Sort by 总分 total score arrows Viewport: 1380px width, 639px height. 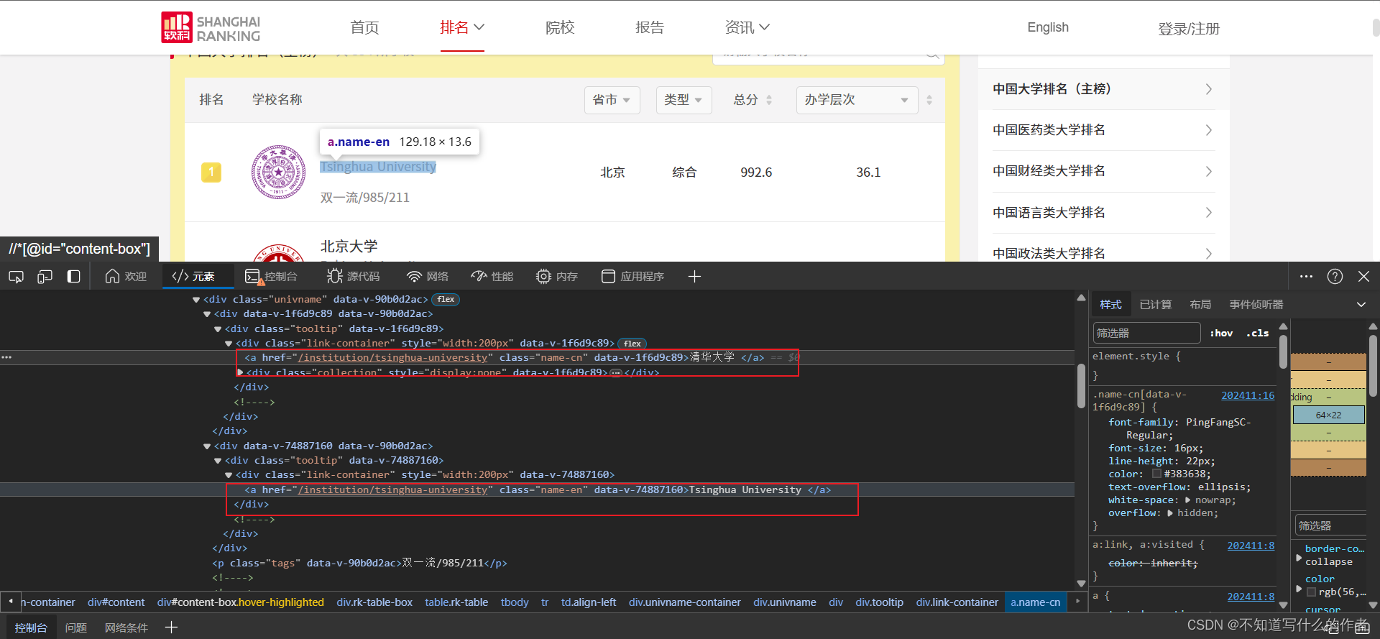pos(769,100)
